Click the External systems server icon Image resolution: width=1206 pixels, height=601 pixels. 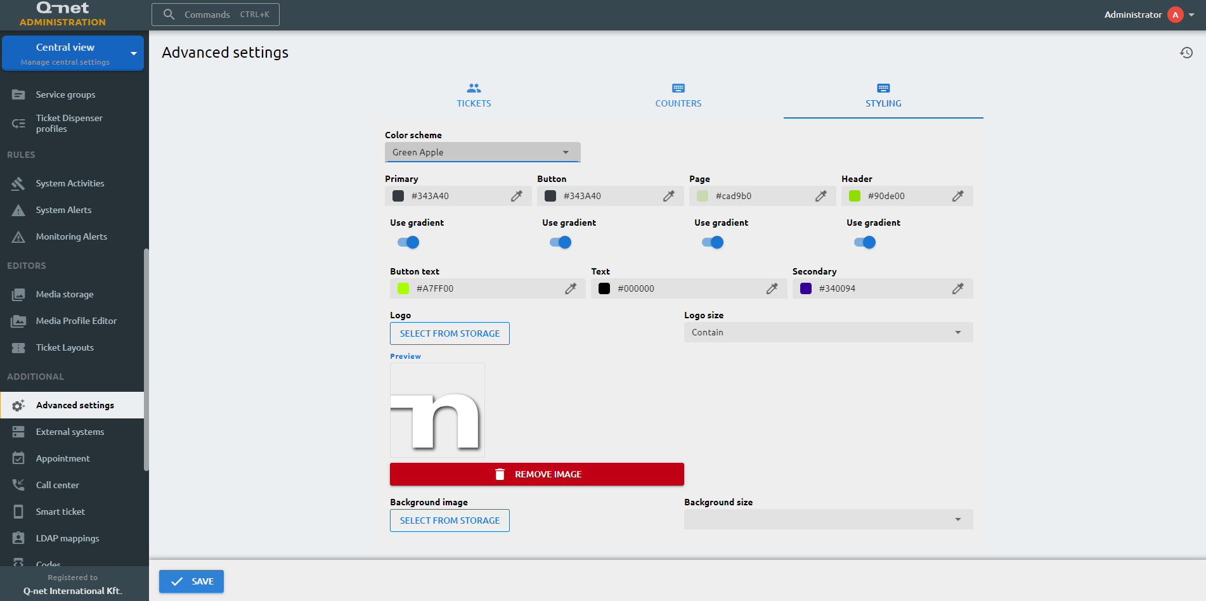coord(18,432)
